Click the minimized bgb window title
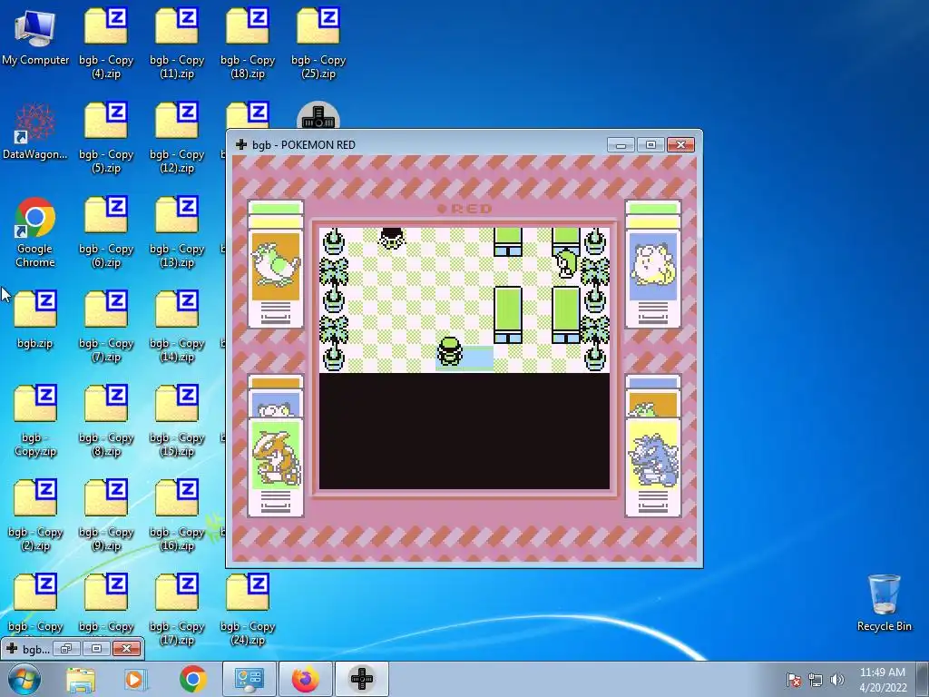The image size is (929, 697). [x=35, y=649]
